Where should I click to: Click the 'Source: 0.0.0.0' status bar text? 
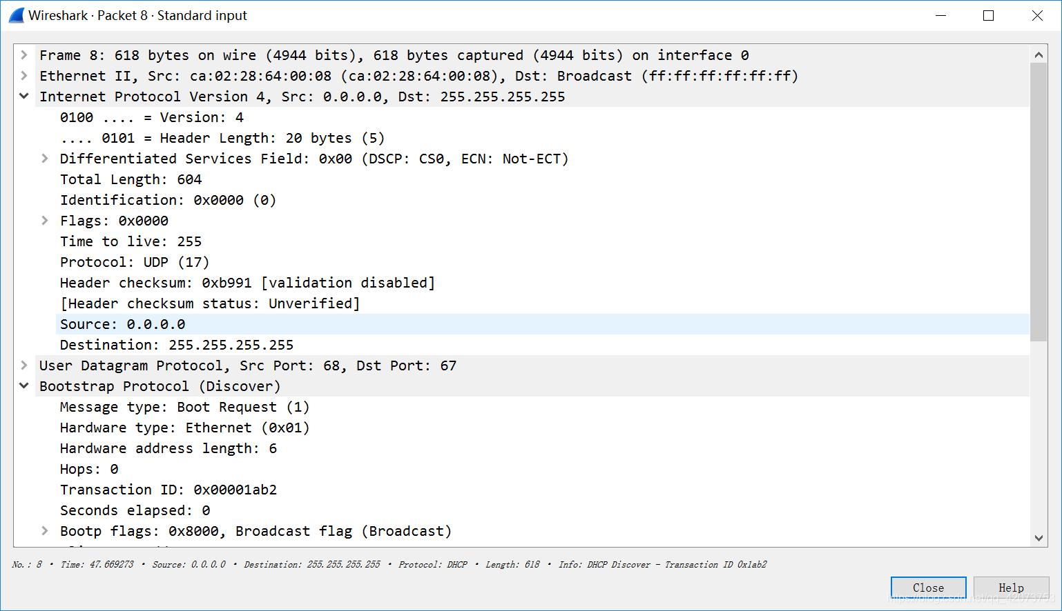(189, 564)
